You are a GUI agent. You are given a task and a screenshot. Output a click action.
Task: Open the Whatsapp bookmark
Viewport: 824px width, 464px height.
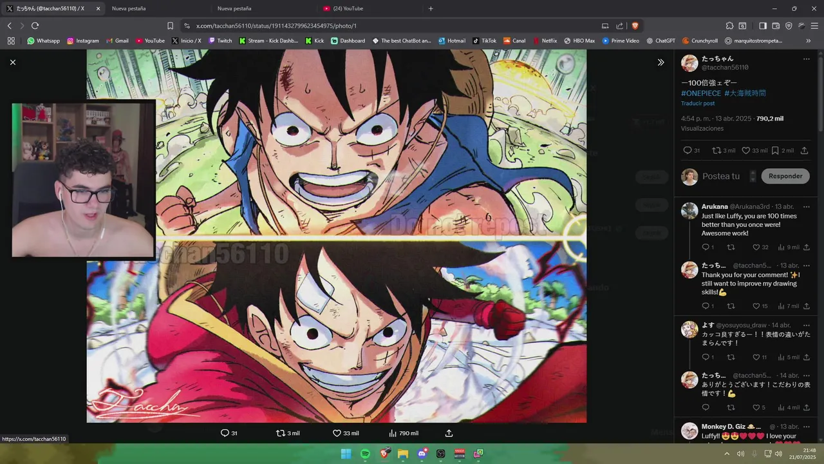point(43,41)
